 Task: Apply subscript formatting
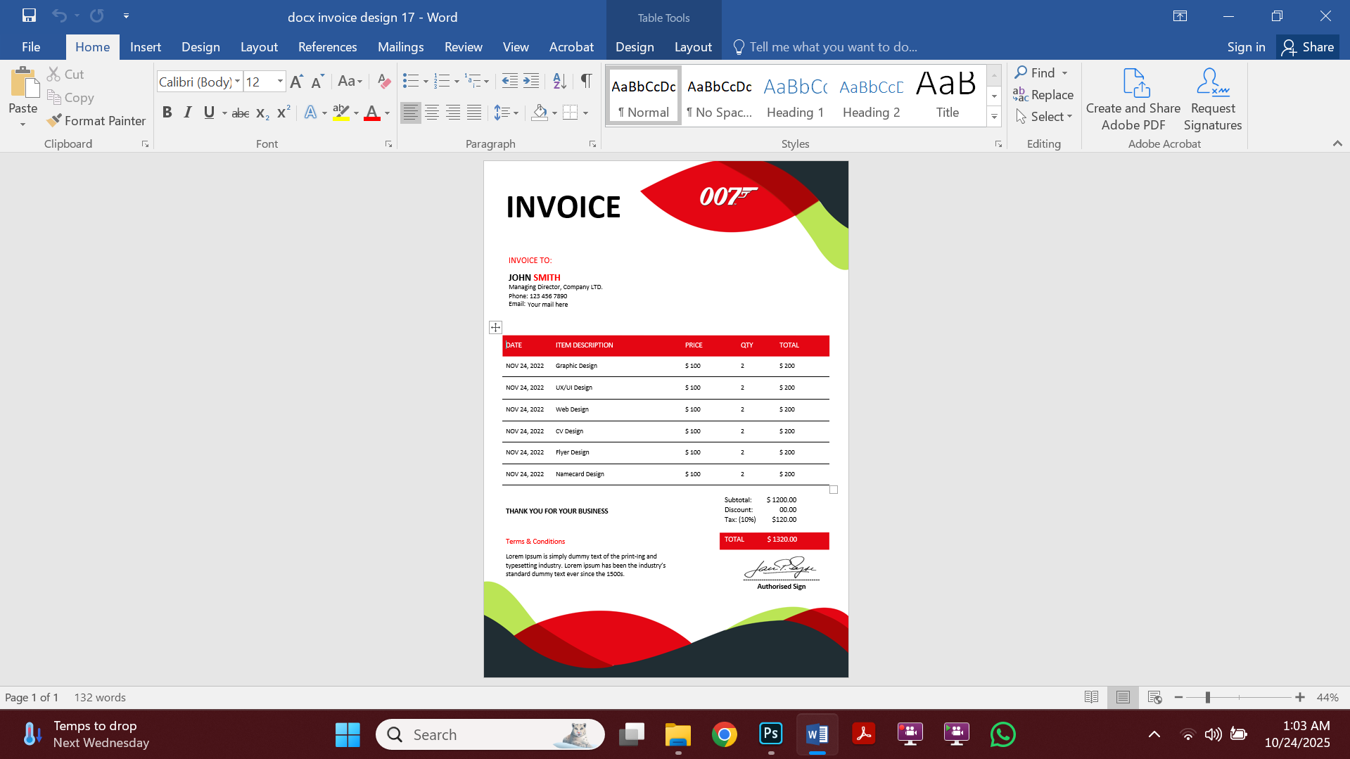[x=262, y=113]
